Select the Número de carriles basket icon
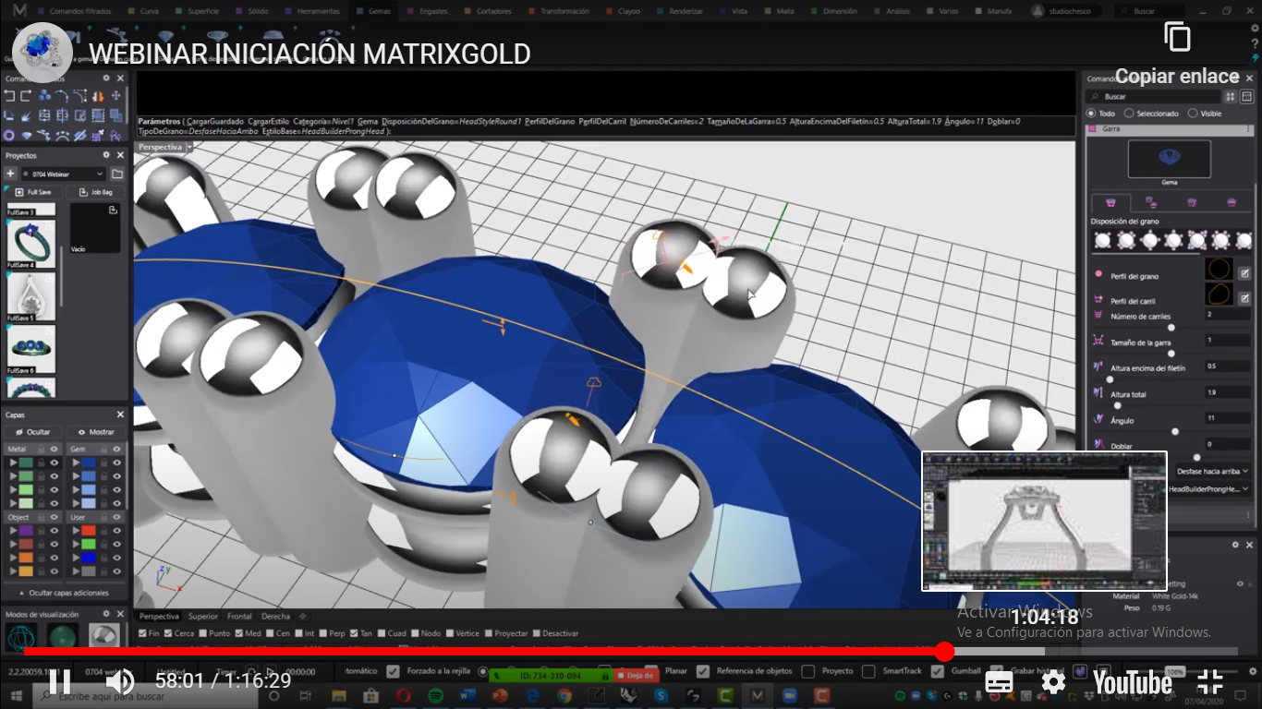The image size is (1262, 709). pos(1098,315)
